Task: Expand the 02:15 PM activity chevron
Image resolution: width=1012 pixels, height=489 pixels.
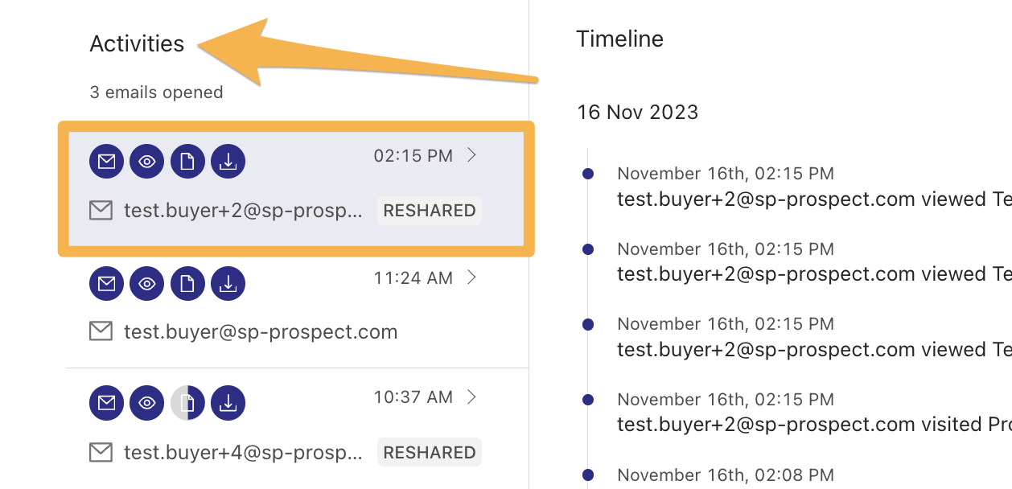Action: (x=472, y=155)
